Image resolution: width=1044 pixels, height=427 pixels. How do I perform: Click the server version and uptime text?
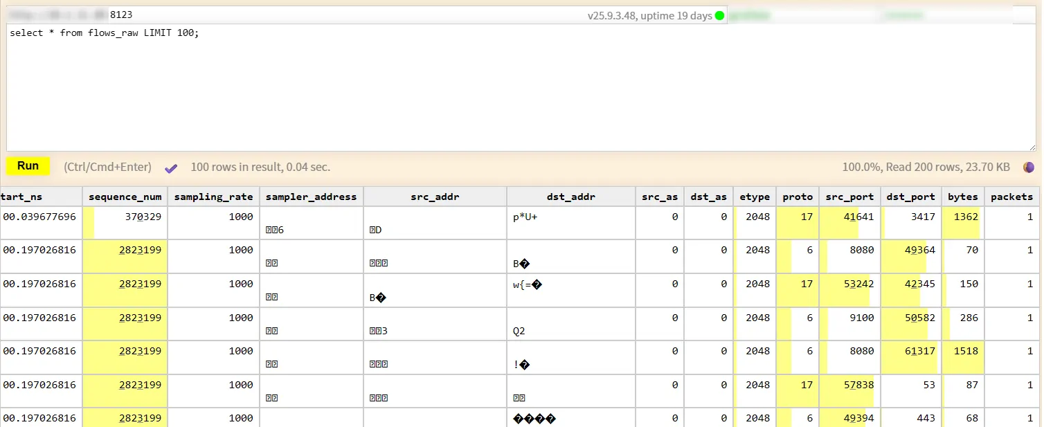pos(649,15)
